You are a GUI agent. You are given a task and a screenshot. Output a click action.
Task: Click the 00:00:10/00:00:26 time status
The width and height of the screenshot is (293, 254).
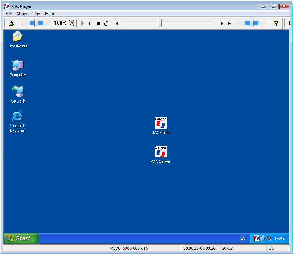[x=199, y=248]
